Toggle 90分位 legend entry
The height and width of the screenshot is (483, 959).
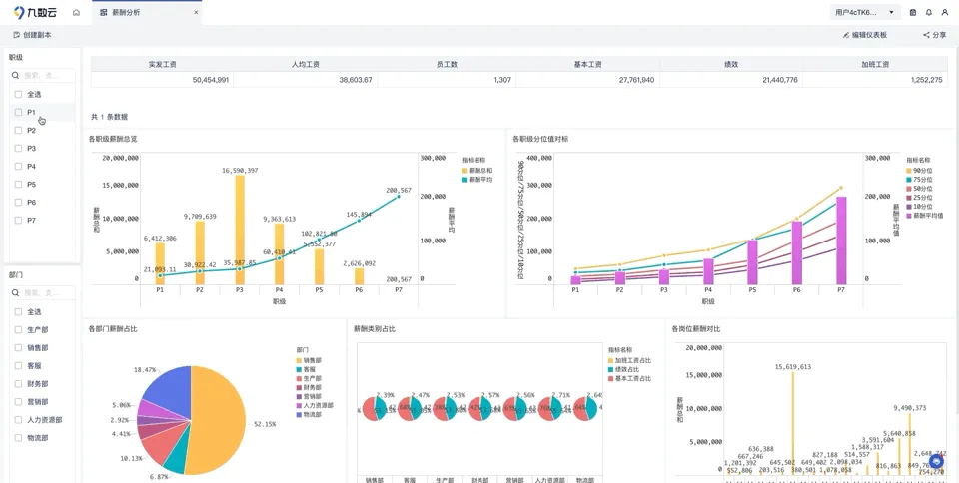(x=919, y=171)
